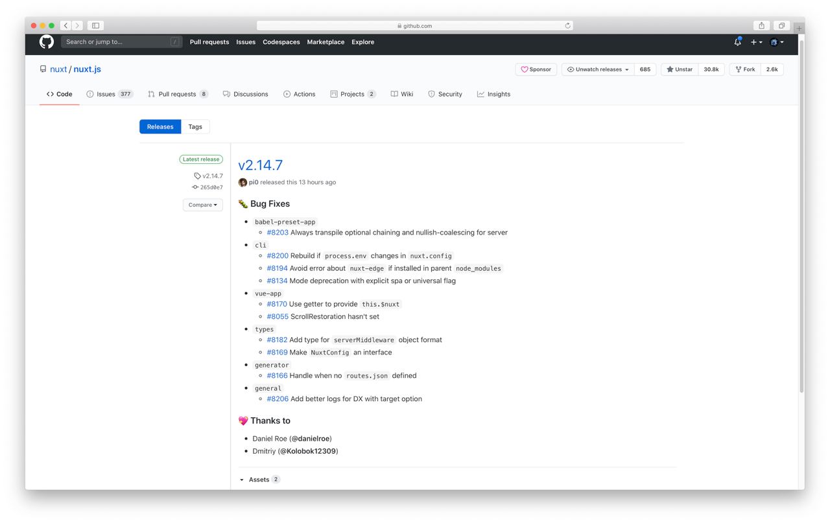Image resolution: width=830 pixels, height=523 pixels.
Task: Select the Releases toggle button
Action: [160, 127]
